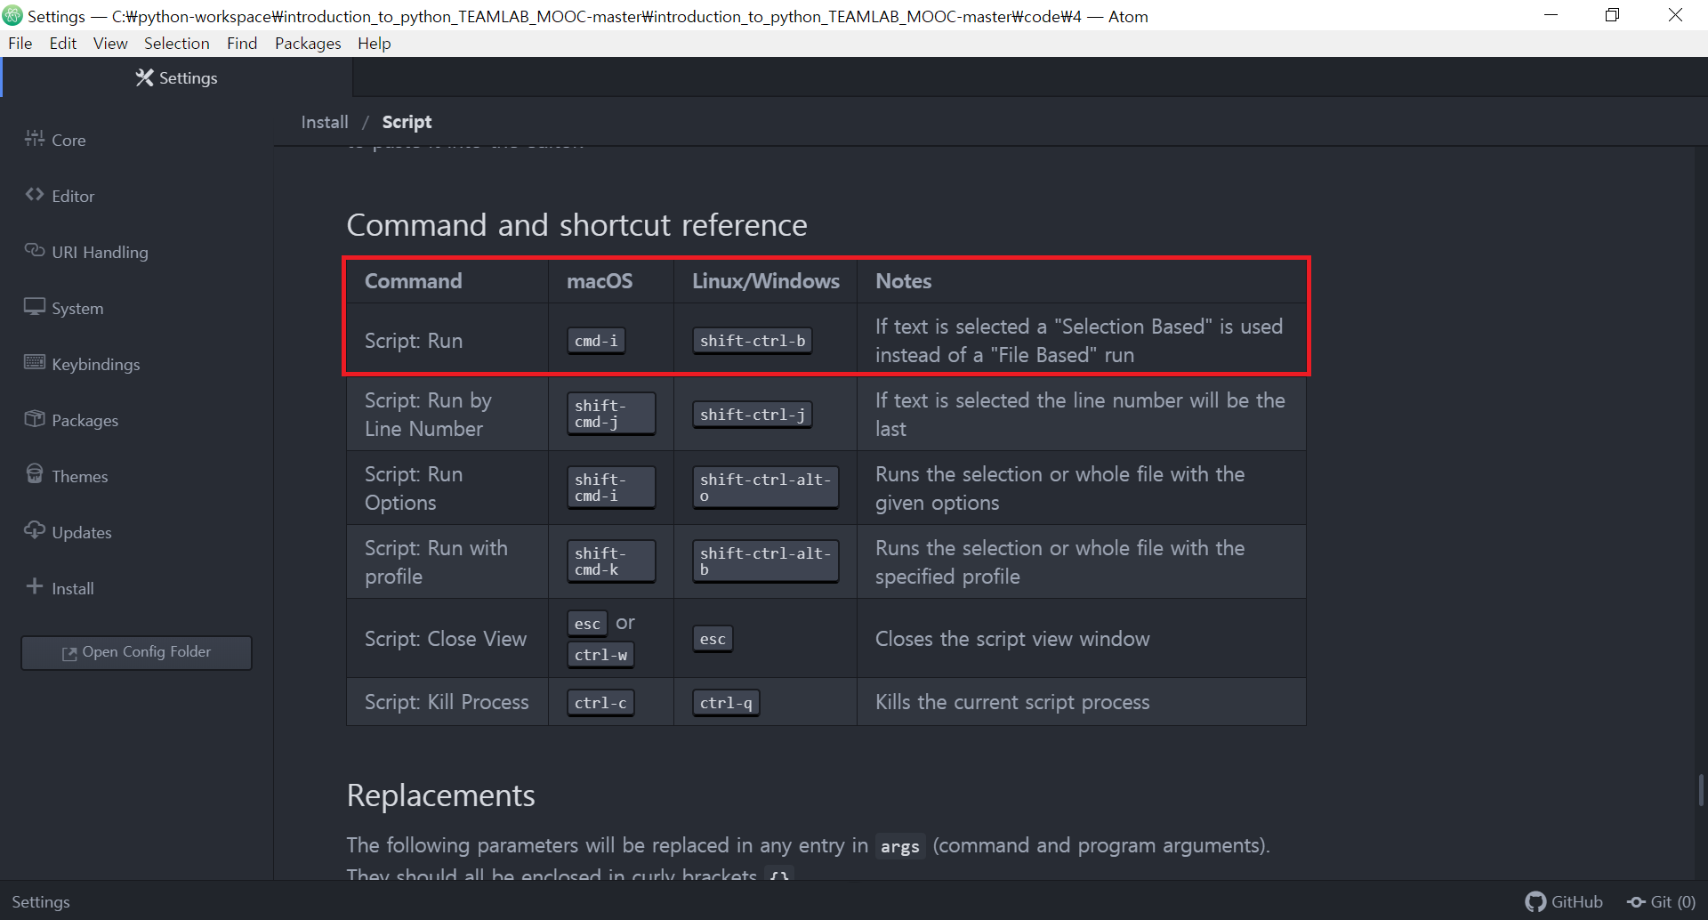Viewport: 1708px width, 920px height.
Task: Click the Editor code brackets icon
Action: [x=35, y=194]
